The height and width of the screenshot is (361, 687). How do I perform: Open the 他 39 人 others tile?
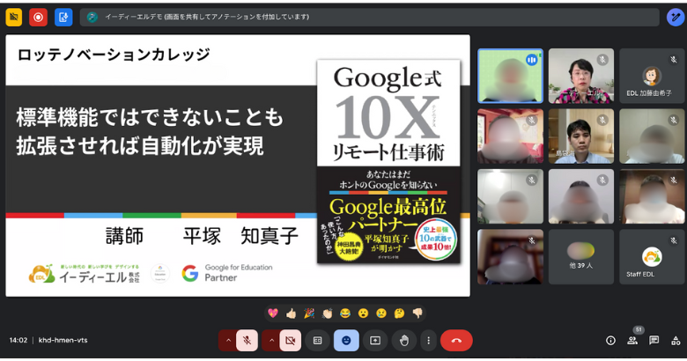click(x=581, y=257)
